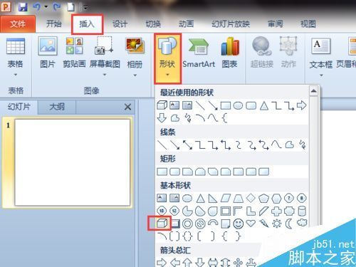
Task: Switch to the 大纲 outline pane tab
Action: 57,107
